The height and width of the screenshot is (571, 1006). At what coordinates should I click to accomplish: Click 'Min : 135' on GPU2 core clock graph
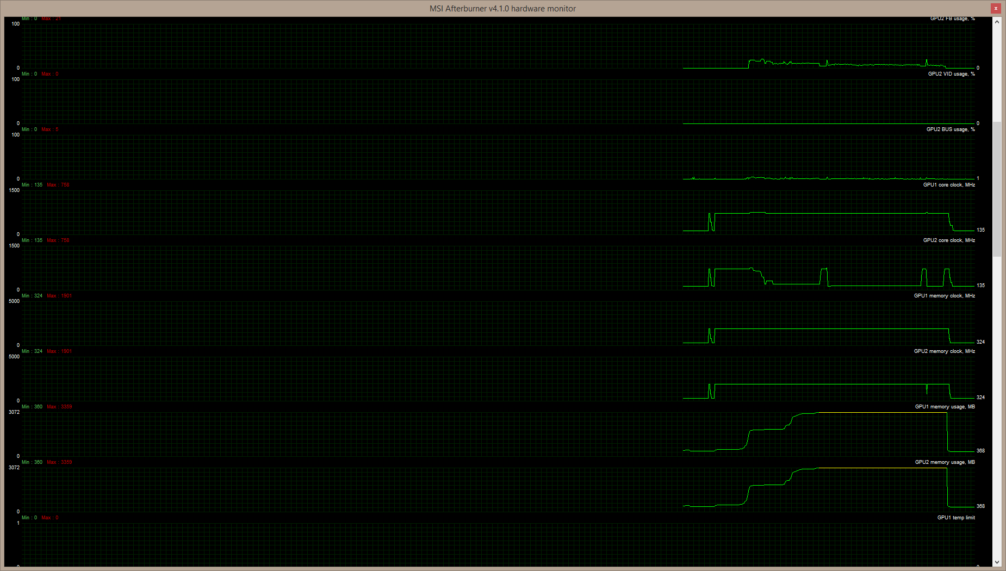[32, 240]
